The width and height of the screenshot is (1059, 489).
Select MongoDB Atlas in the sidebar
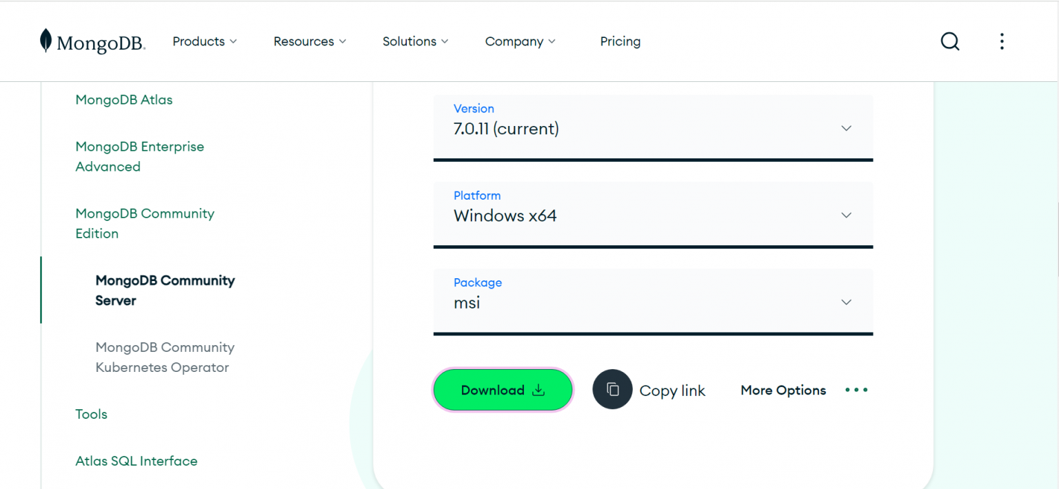tap(123, 100)
